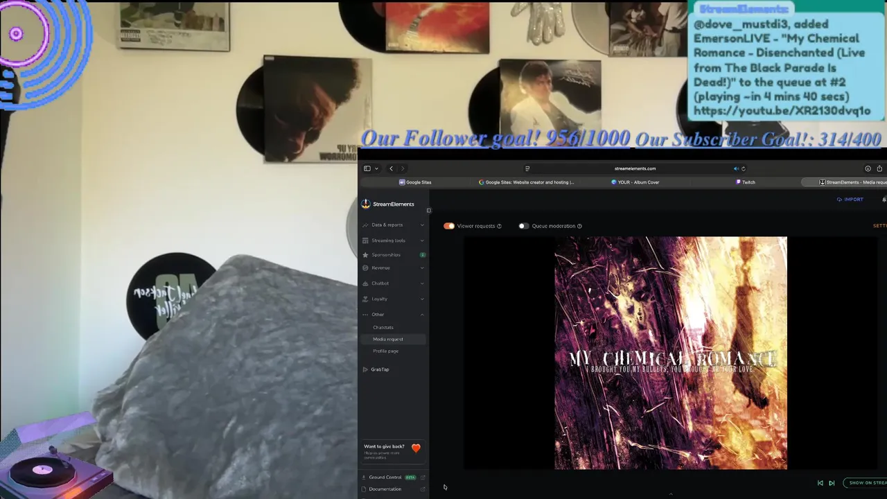Disable the Viewer requests toggle
The image size is (887, 499).
[449, 226]
